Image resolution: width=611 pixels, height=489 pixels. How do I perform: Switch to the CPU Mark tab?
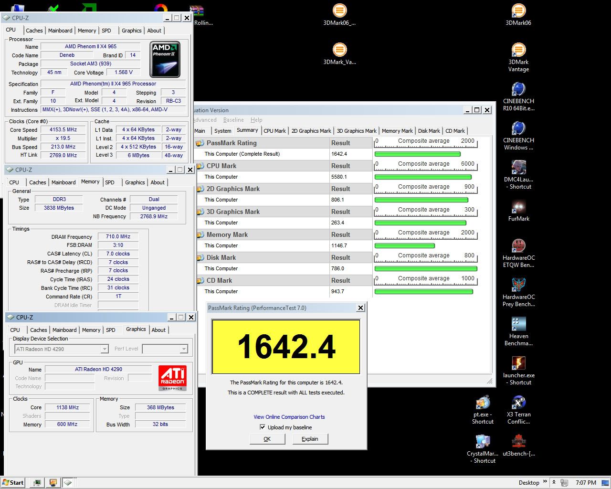(x=274, y=131)
